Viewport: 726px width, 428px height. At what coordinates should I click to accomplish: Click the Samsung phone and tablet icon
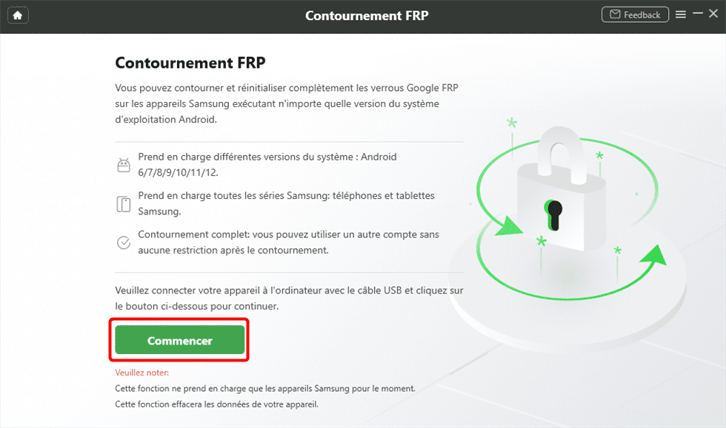click(x=124, y=204)
